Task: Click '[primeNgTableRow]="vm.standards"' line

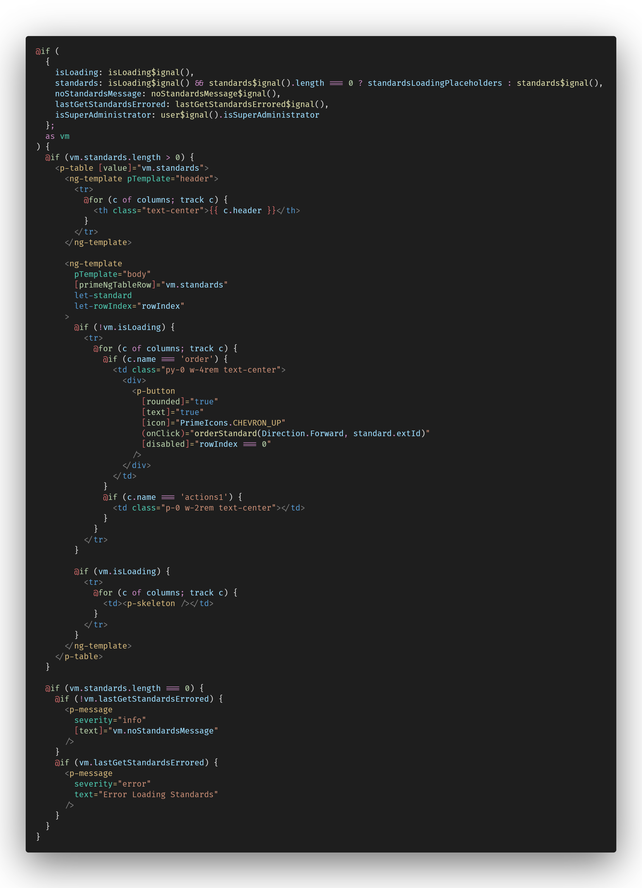Action: pos(151,285)
